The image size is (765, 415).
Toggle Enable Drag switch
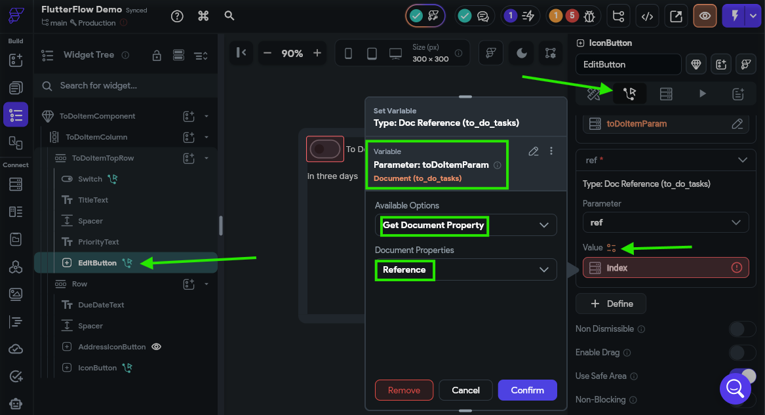click(743, 352)
